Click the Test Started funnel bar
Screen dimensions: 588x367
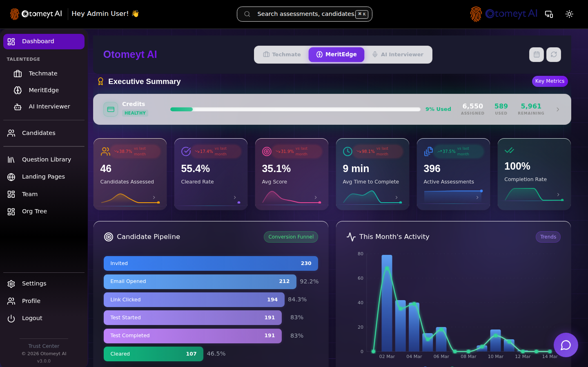tap(193, 318)
